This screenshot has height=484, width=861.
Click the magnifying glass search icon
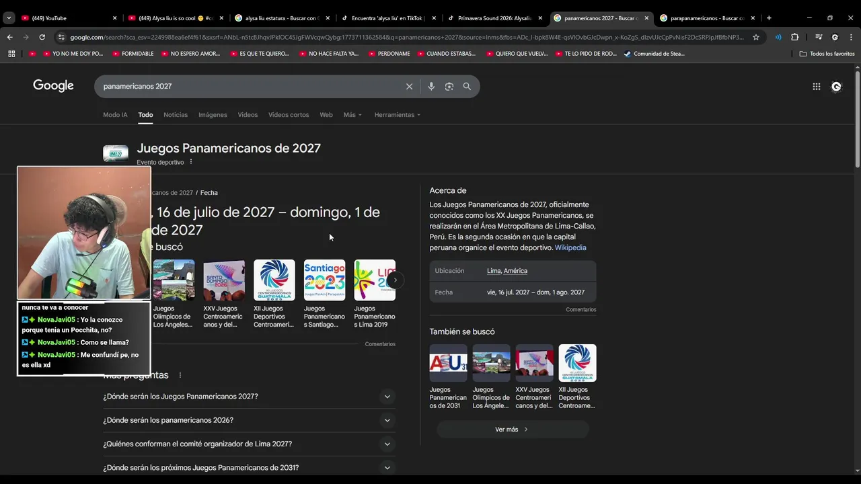pos(467,86)
